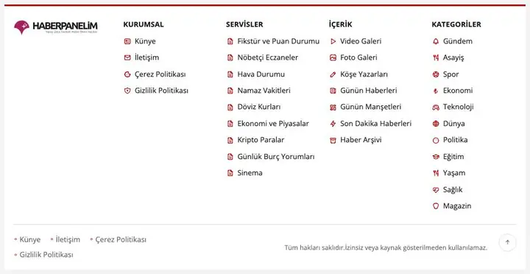Click the scroll-to-top arrow button

(x=507, y=242)
